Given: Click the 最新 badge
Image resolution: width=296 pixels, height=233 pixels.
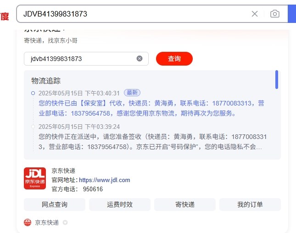Looking at the screenshot, I should 132,93.
